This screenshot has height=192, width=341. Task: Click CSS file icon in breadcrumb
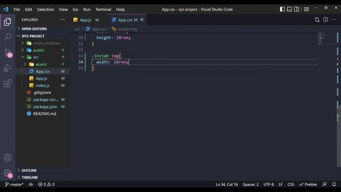pyautogui.click(x=87, y=29)
